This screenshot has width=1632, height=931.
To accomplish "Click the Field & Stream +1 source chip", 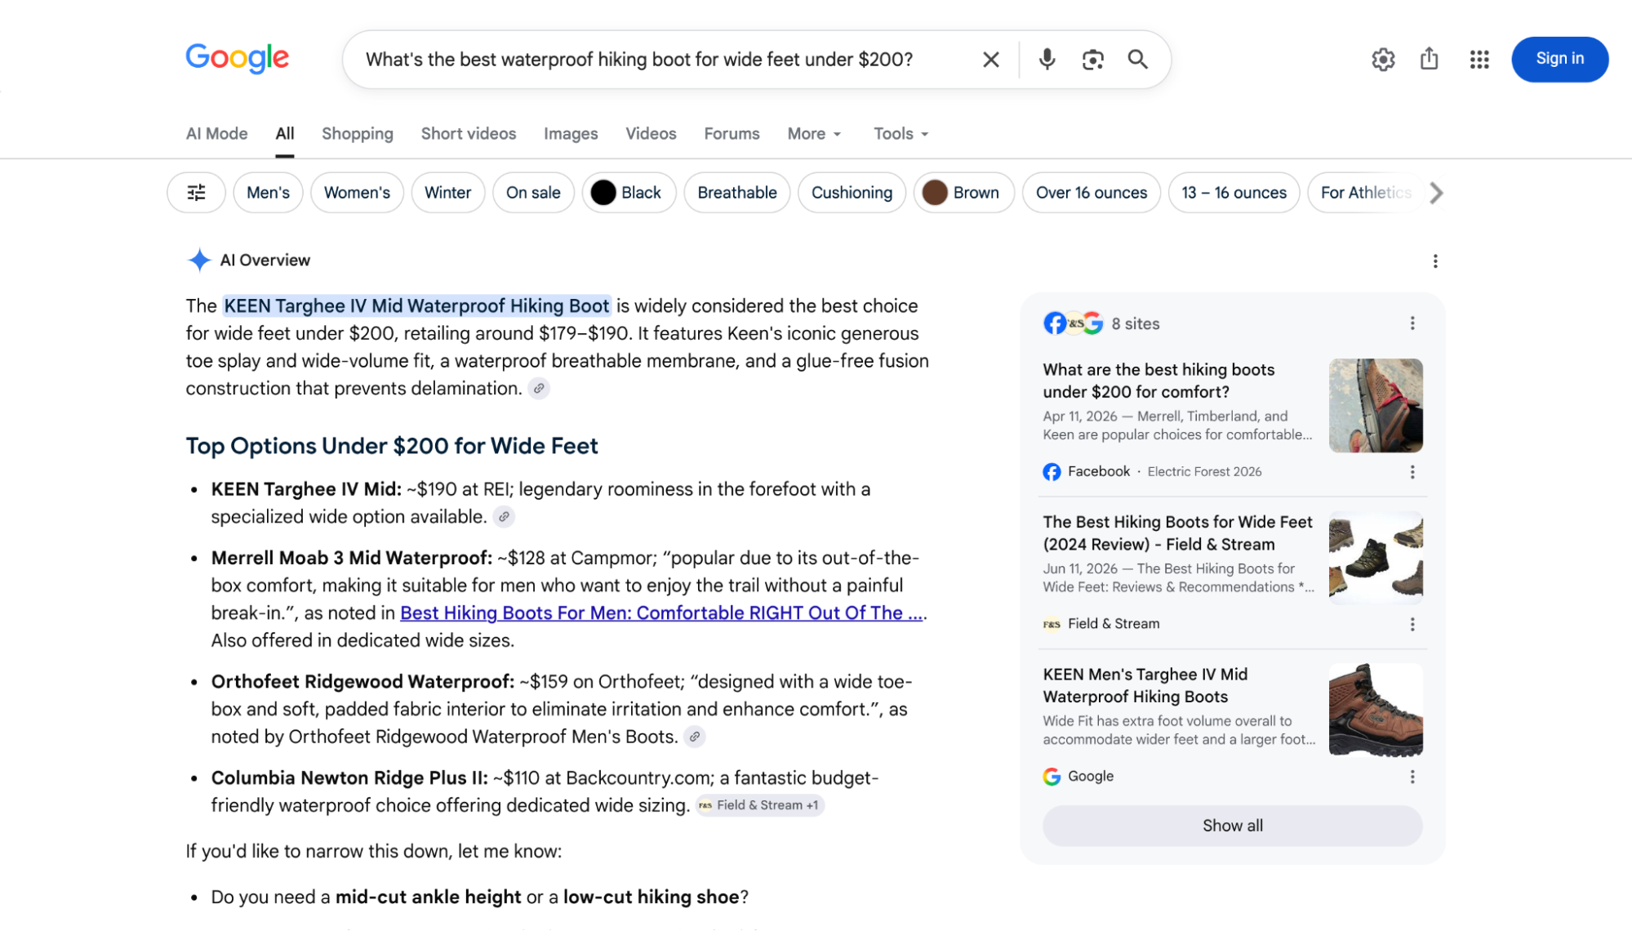I will [x=759, y=805].
